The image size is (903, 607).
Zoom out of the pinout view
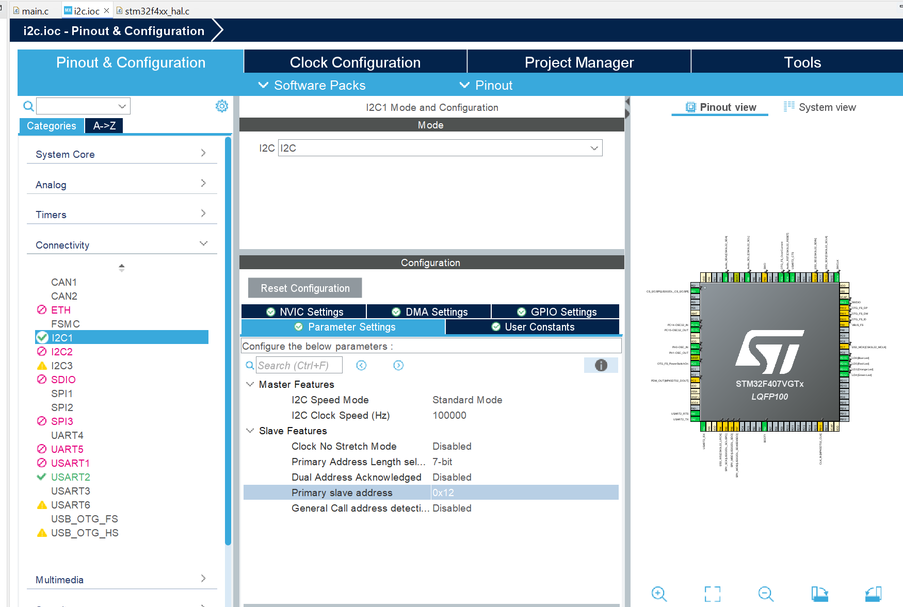766,594
